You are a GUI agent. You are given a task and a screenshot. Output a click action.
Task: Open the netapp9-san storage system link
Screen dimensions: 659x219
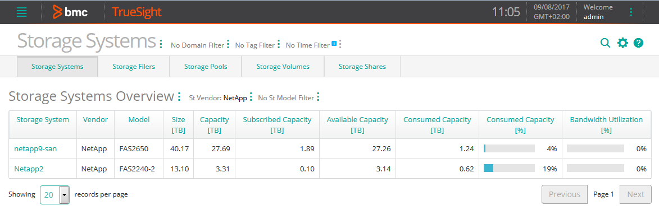tap(35, 148)
